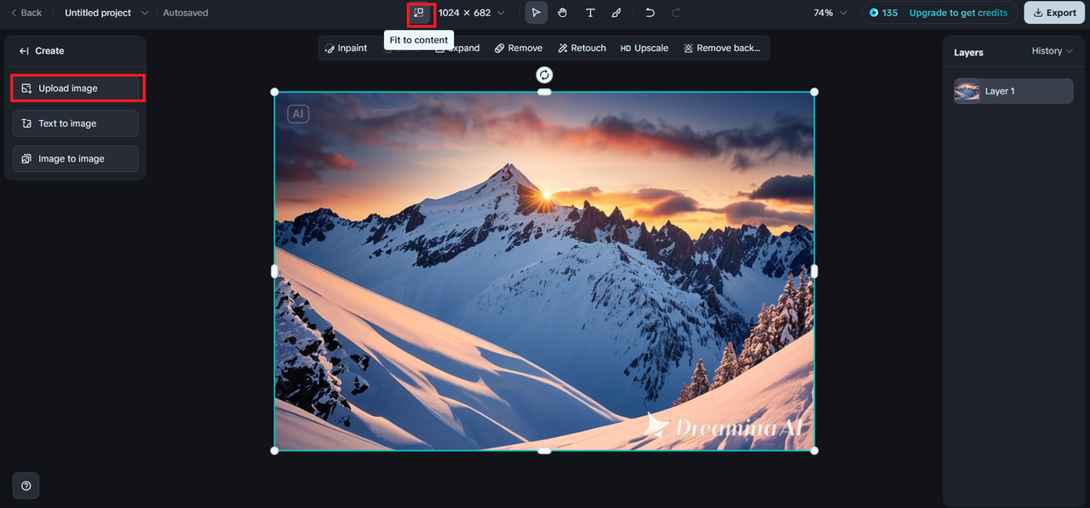Expand the History dropdown
The width and height of the screenshot is (1090, 508).
click(x=1052, y=51)
